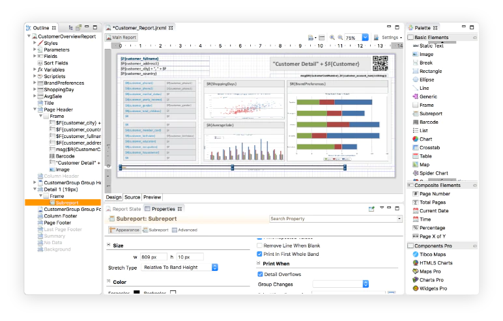Expand the Parameters tree node
503x321 pixels.
point(35,49)
